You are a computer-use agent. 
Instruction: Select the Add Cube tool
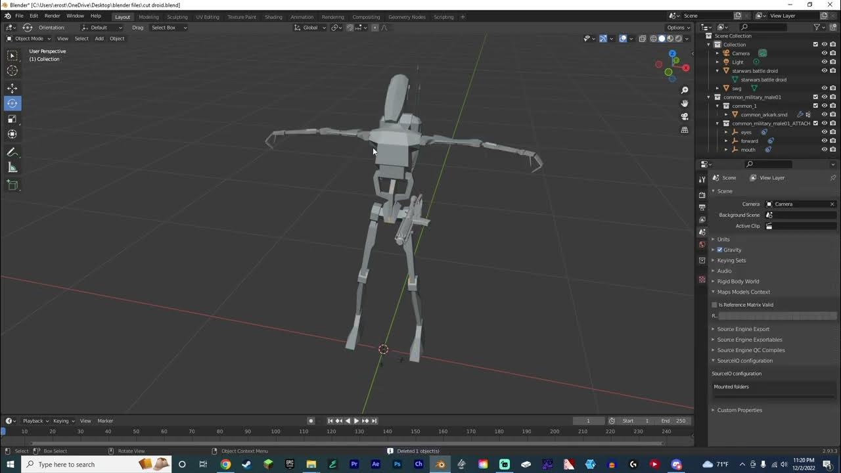12,185
